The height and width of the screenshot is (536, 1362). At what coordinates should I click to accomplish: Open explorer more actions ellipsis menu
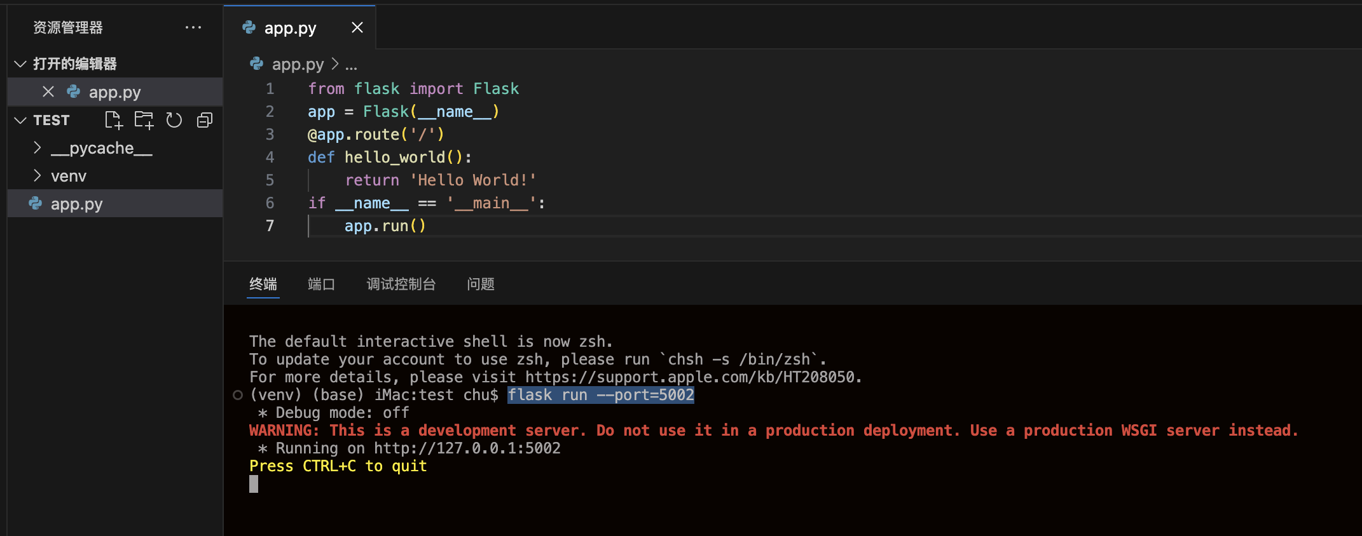pyautogui.click(x=193, y=27)
